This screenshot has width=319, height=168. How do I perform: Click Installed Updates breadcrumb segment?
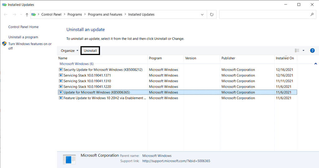141,14
